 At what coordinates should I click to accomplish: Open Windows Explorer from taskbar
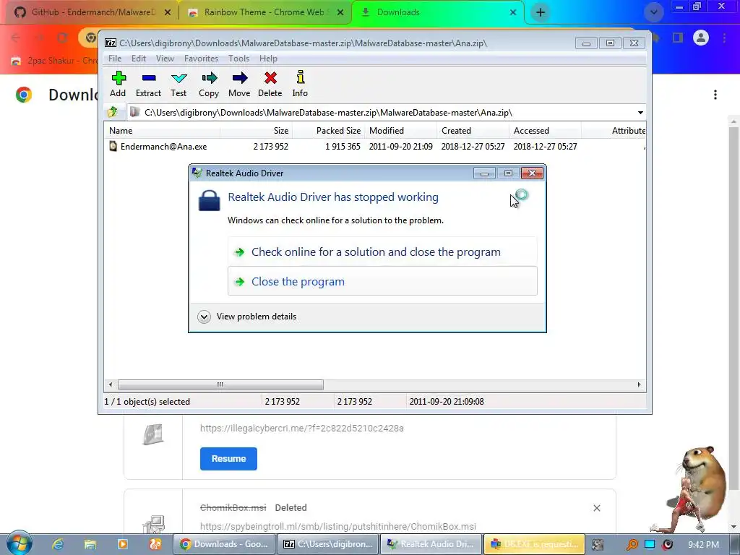(90, 544)
